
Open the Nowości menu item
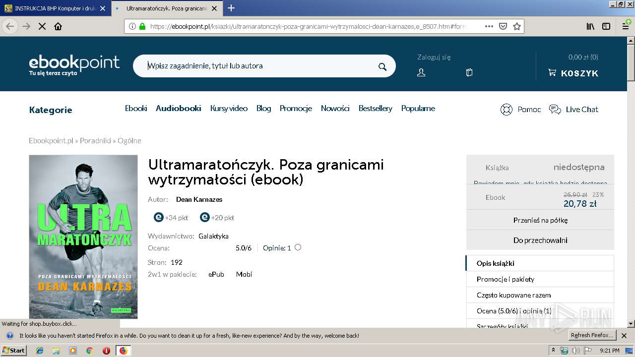335,108
